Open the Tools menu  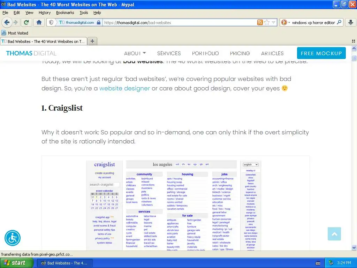[x=84, y=13]
